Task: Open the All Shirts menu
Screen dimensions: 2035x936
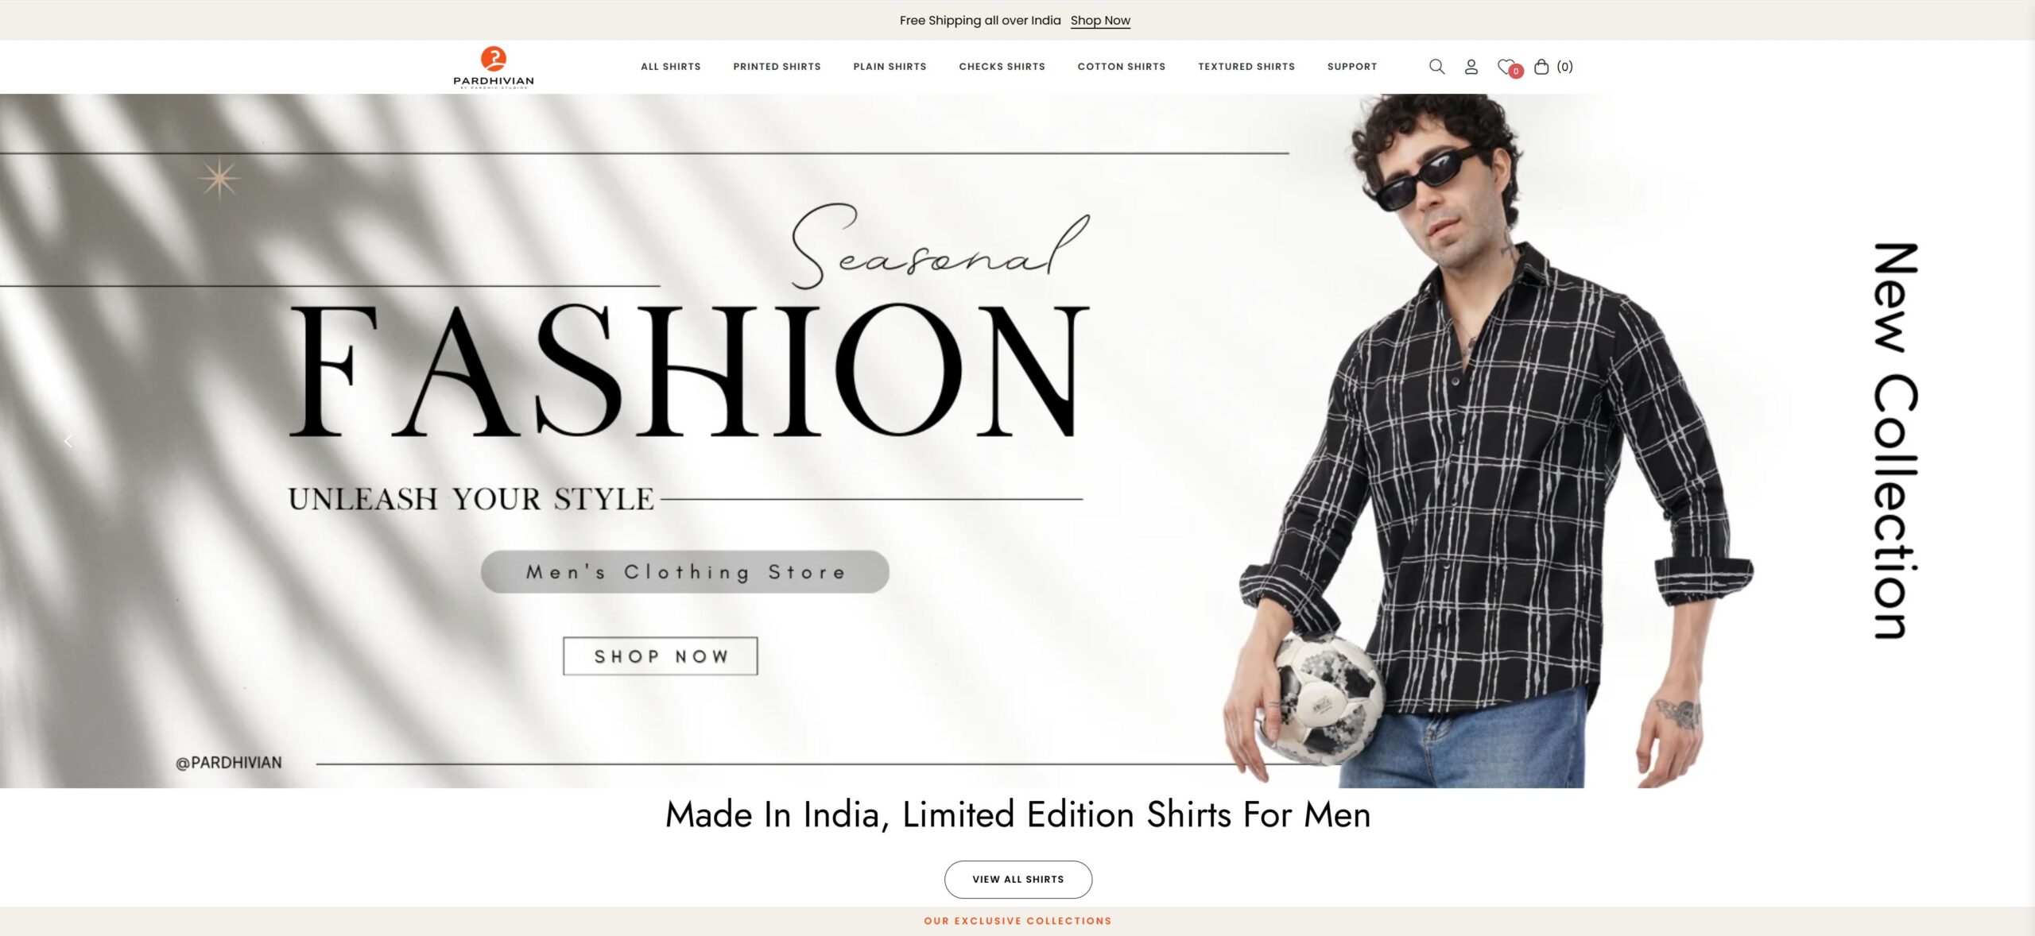Action: [x=671, y=67]
